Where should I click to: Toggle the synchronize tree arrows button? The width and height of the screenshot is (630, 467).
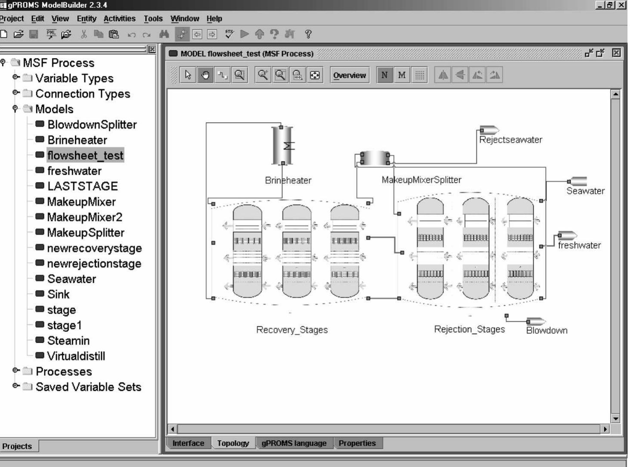tap(182, 34)
